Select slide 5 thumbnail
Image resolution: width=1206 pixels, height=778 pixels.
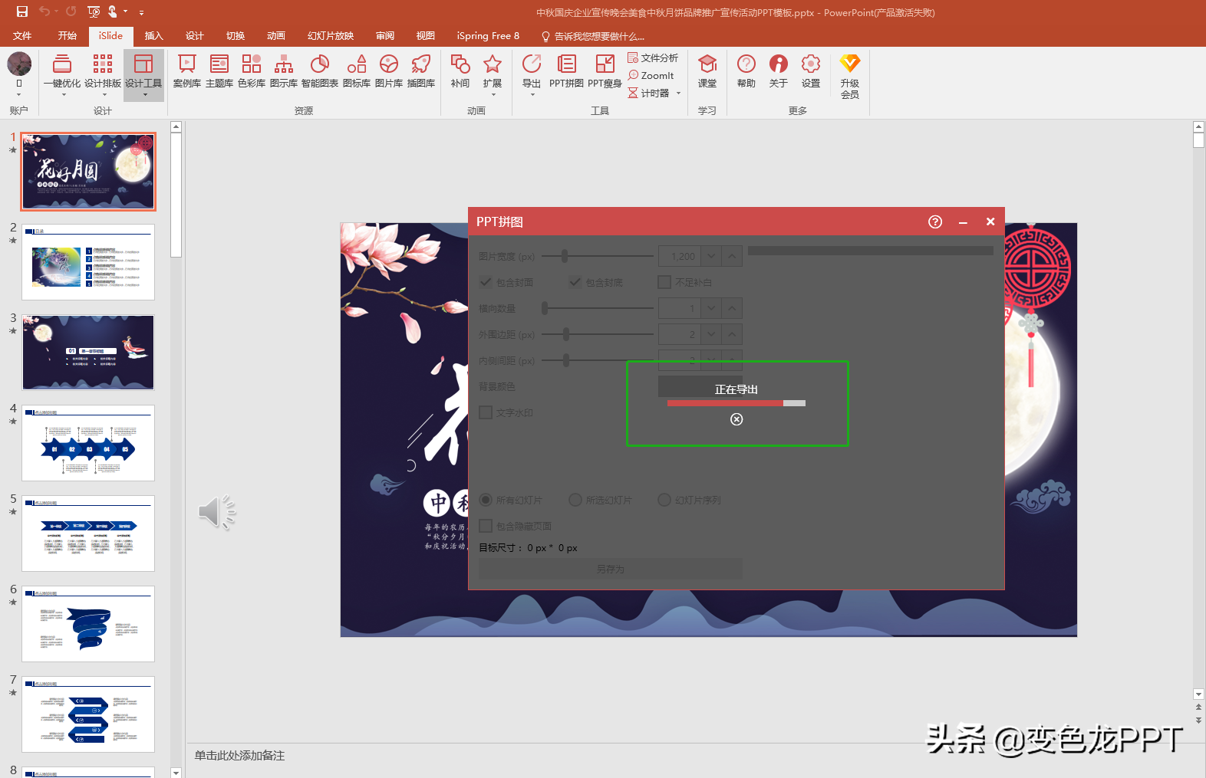tap(88, 533)
